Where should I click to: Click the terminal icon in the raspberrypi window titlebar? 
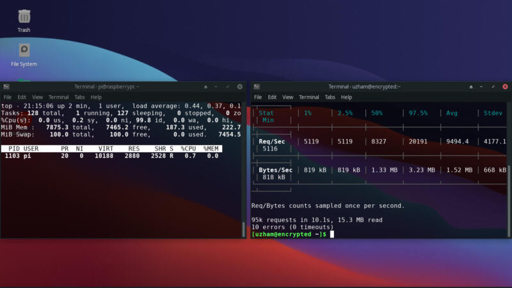[6, 86]
